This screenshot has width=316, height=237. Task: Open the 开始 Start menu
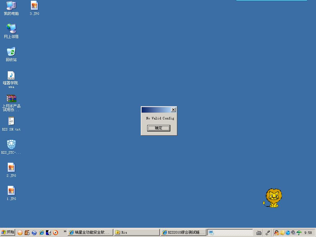[x=8, y=232]
